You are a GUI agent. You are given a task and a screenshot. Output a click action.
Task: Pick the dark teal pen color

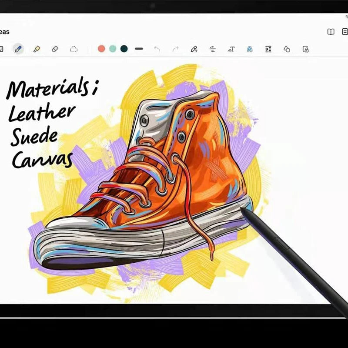124,49
